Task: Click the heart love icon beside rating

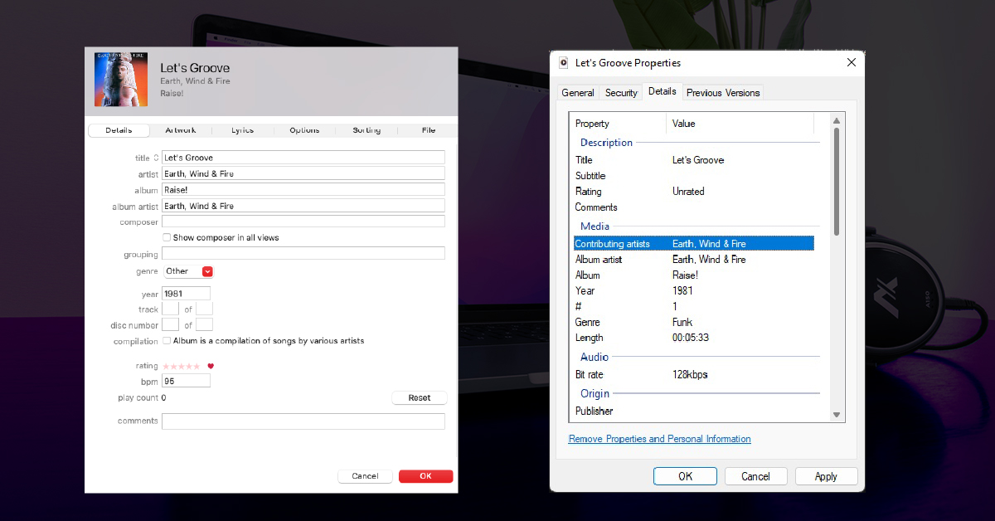Action: [x=211, y=366]
